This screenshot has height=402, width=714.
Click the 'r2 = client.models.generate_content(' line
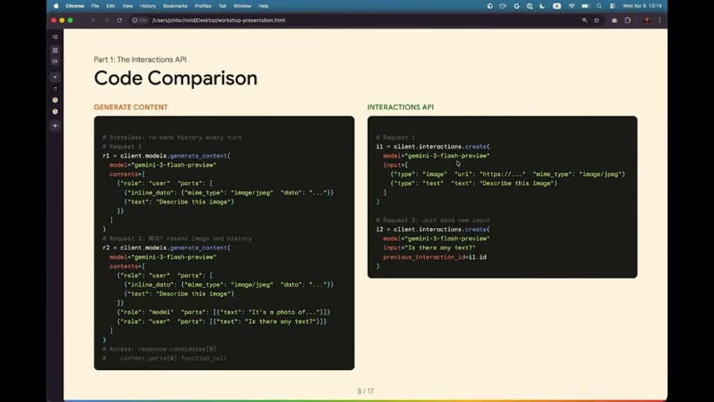click(x=166, y=247)
